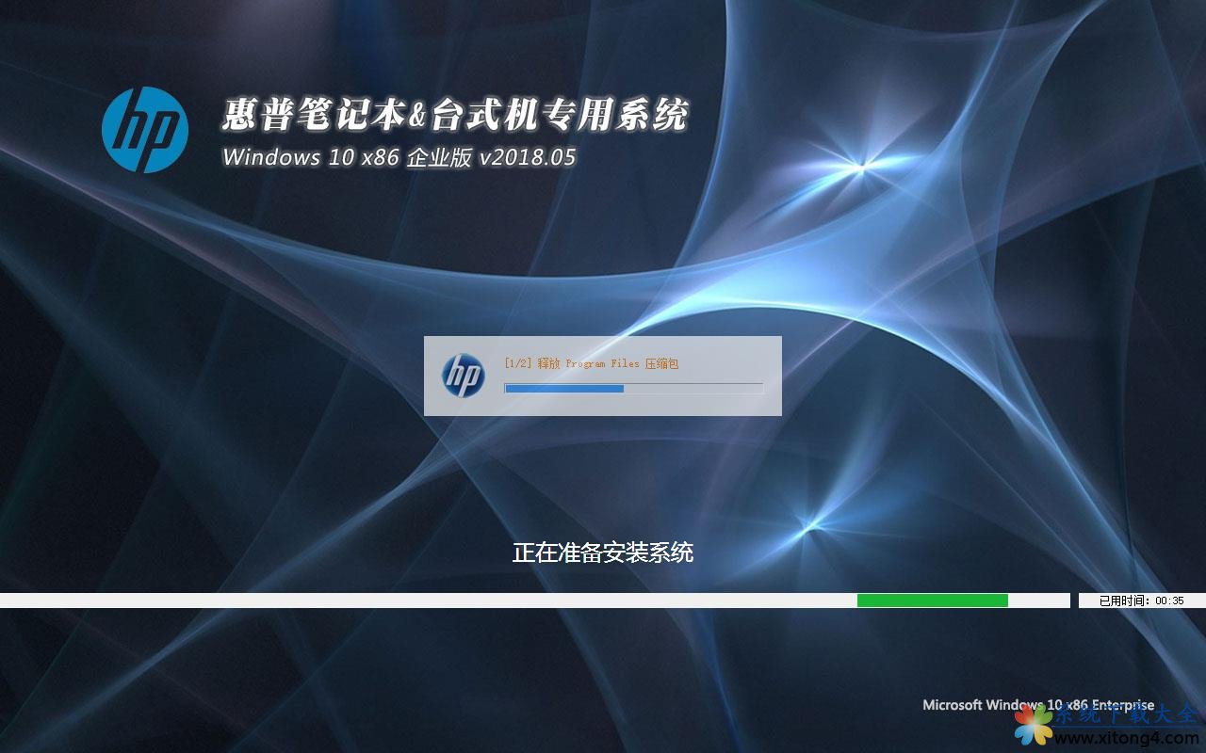Click the 正在准备安装系统 status message
This screenshot has width=1206, height=753.
point(602,553)
